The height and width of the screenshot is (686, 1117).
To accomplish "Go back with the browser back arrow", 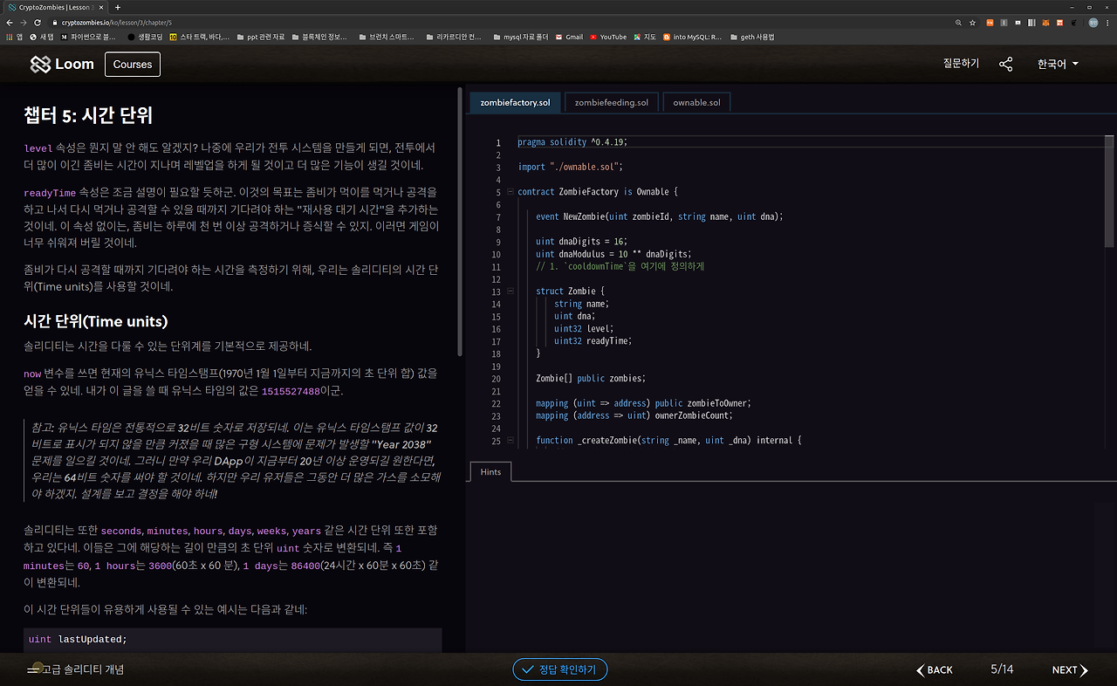I will [x=10, y=22].
